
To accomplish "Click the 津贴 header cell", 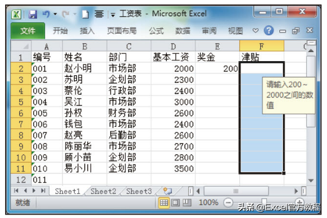I will (262, 57).
